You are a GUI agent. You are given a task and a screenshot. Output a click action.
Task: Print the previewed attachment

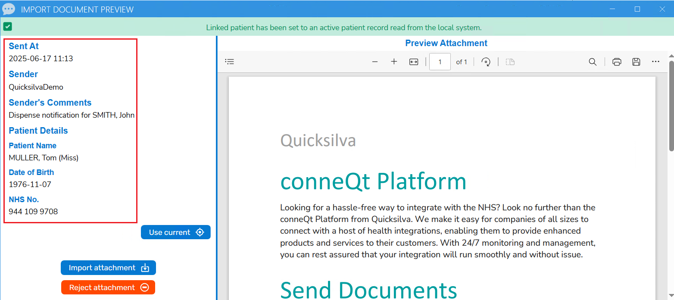pos(616,62)
